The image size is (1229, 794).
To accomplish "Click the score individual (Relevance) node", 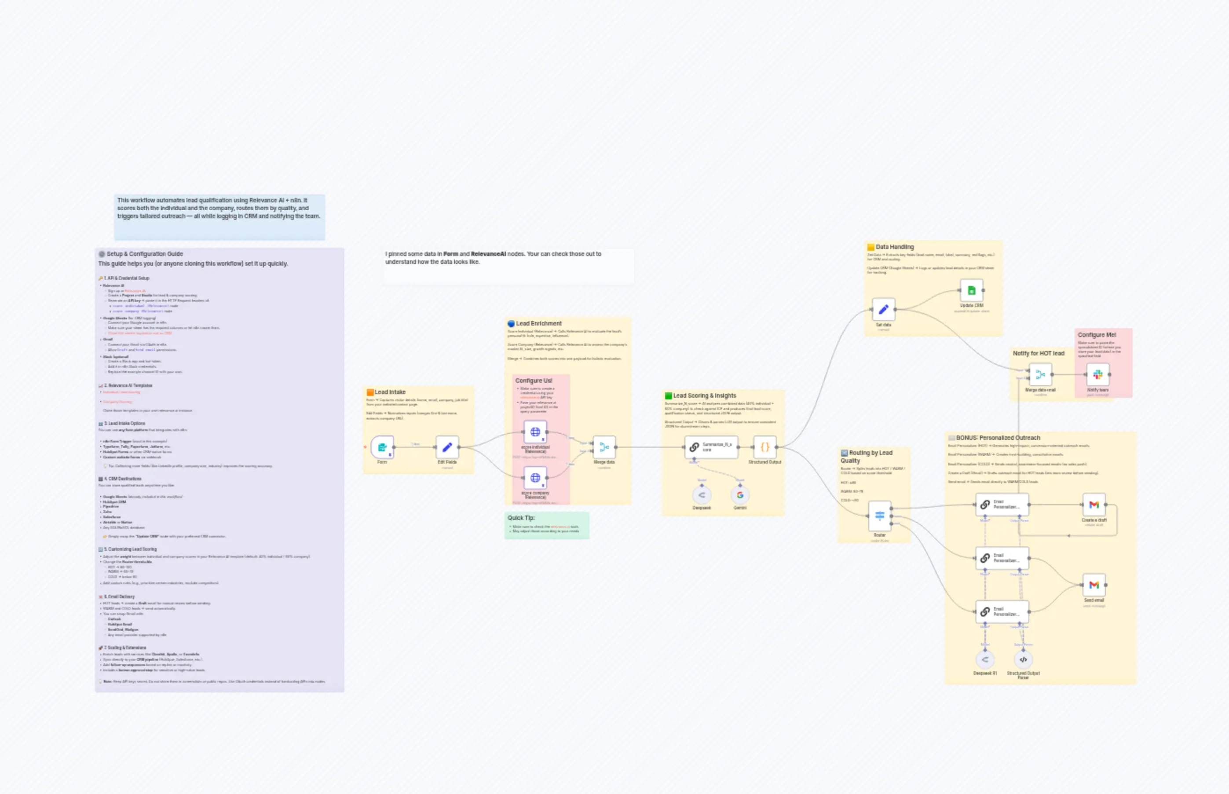I will 535,432.
